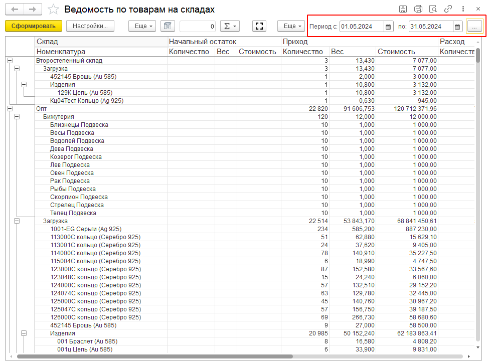Select the Скорпион Подвеска row
Image resolution: width=487 pixels, height=362 pixels.
coord(79,197)
